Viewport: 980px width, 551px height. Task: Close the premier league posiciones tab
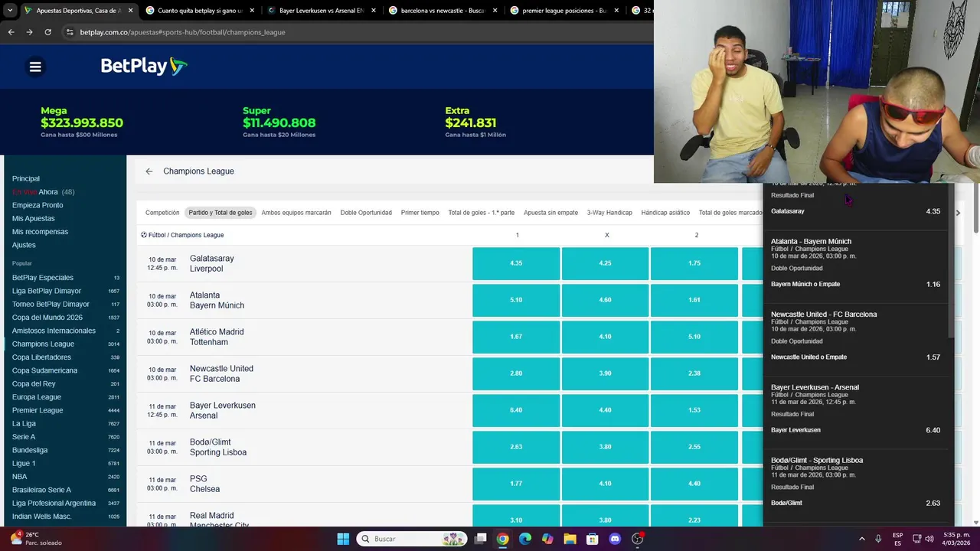pos(616,11)
